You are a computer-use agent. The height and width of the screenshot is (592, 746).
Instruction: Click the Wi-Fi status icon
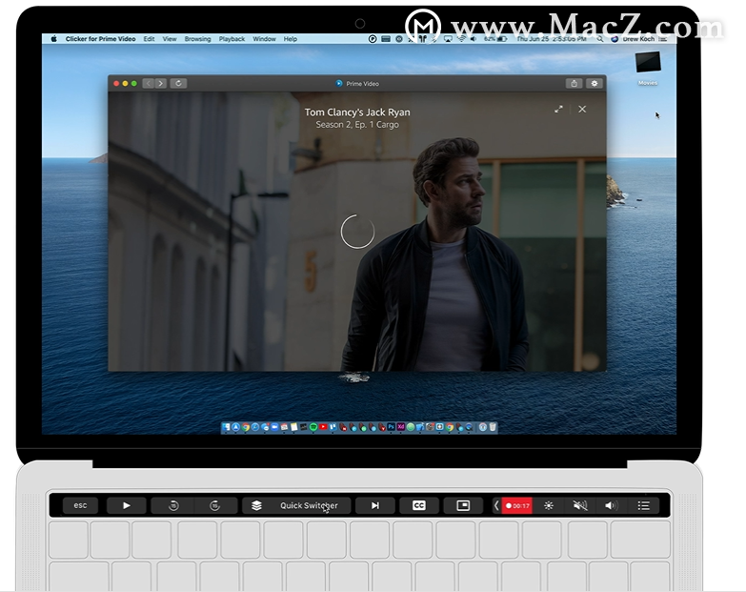[461, 39]
